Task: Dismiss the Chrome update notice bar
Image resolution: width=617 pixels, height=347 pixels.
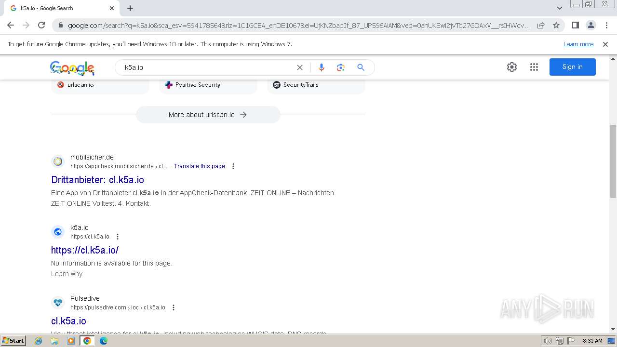Action: tap(605, 44)
